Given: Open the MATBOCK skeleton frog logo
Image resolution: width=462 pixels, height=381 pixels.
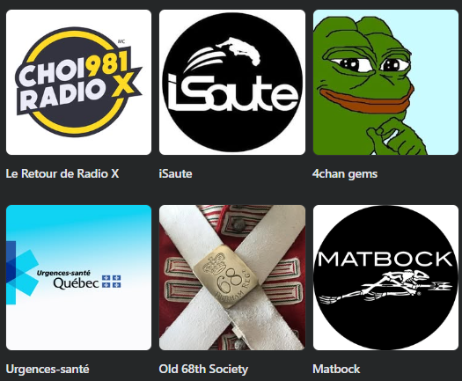Looking at the screenshot, I should coord(385,277).
